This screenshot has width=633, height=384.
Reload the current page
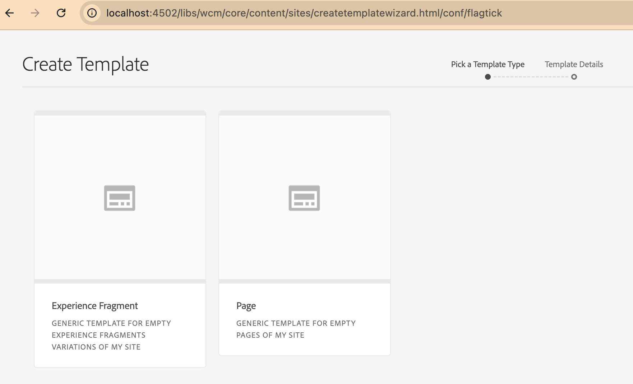pyautogui.click(x=61, y=13)
